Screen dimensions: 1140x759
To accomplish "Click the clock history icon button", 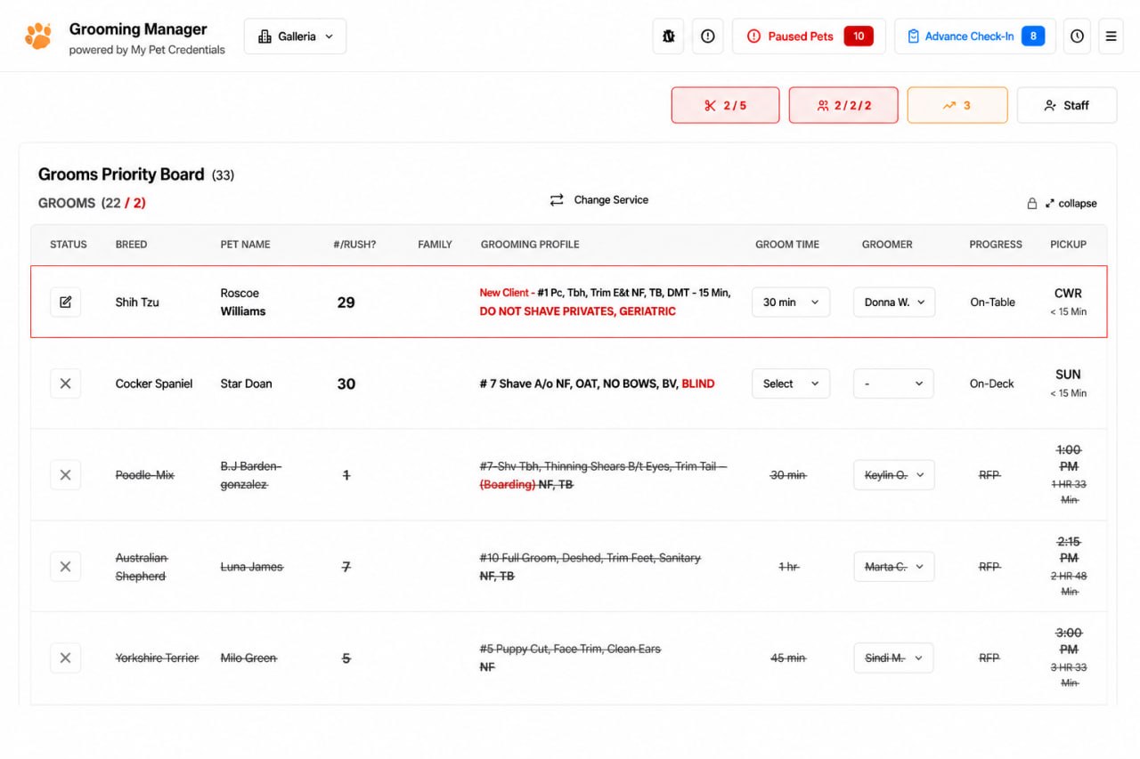I will pyautogui.click(x=1077, y=36).
